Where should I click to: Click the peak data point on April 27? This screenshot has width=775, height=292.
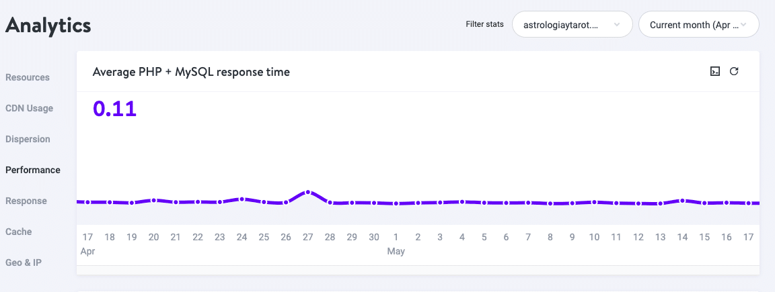tap(308, 192)
